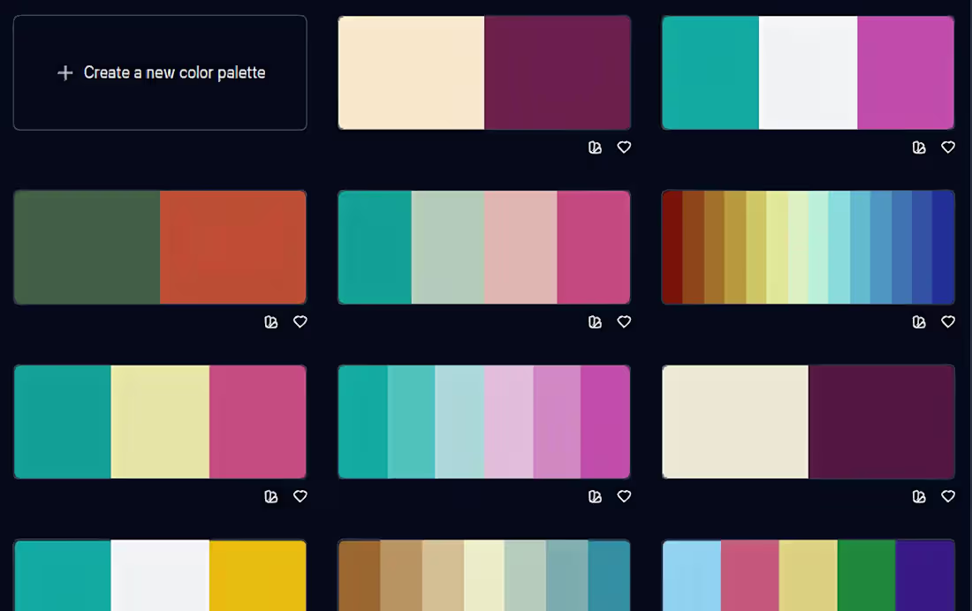Pick the dark burgundy swatch in top palette
The width and height of the screenshot is (972, 611).
point(558,72)
